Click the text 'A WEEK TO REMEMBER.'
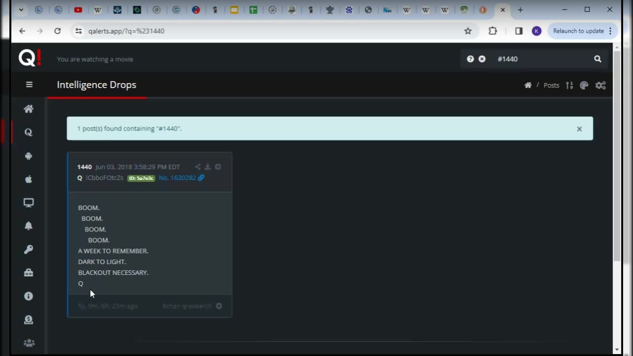The height and width of the screenshot is (356, 633). (113, 251)
